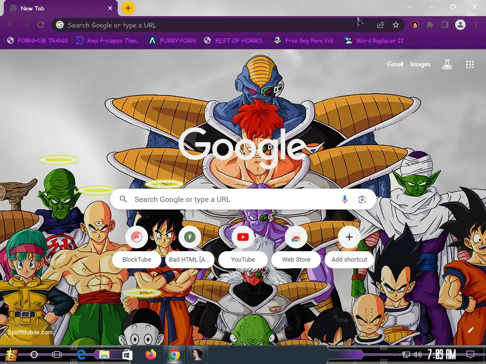The height and width of the screenshot is (364, 486).
Task: Search by image with Lens icon
Action: 362,200
